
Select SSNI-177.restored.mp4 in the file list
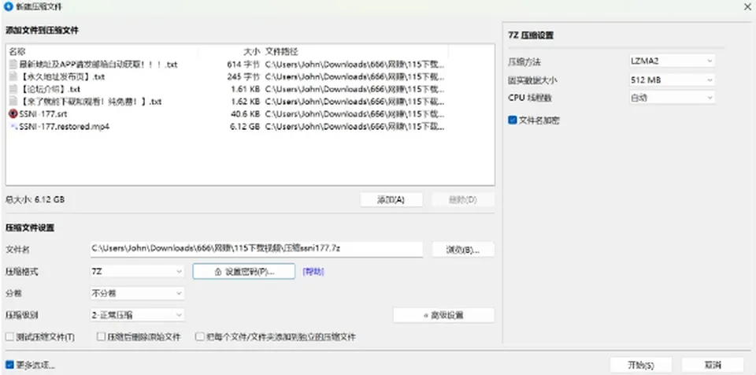(x=64, y=127)
